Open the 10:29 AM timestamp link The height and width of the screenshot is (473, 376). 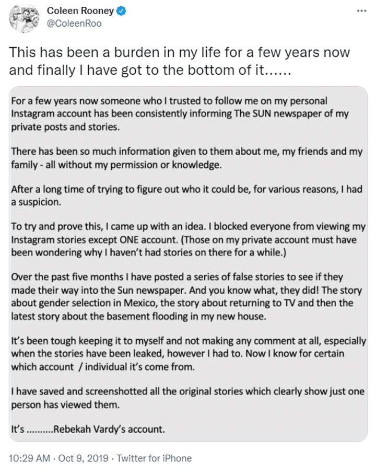click(29, 458)
